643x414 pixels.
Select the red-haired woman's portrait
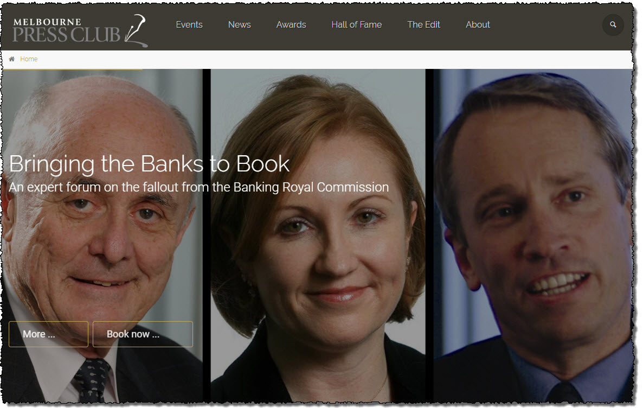[318, 235]
